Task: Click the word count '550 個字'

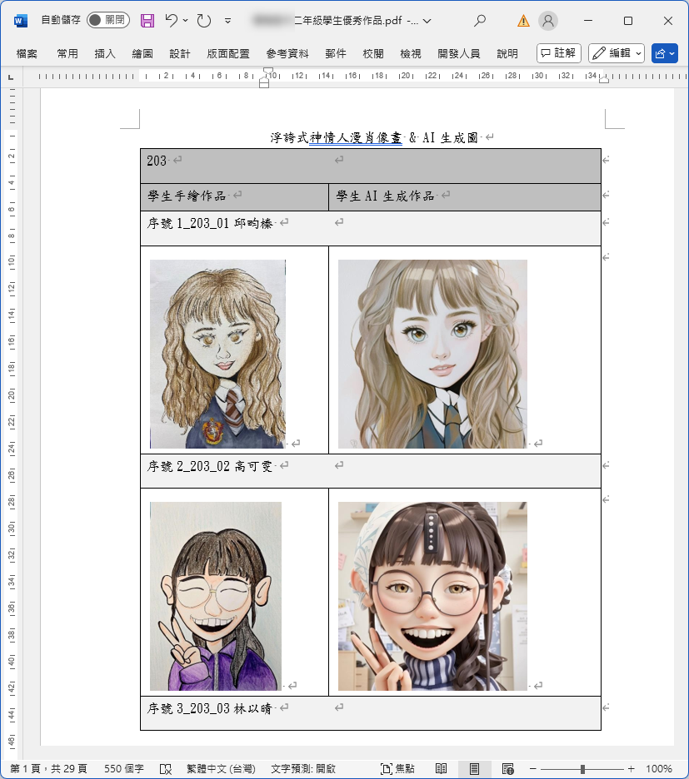Action: point(124,768)
